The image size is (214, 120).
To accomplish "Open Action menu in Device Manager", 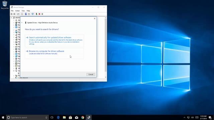I will [17, 11].
